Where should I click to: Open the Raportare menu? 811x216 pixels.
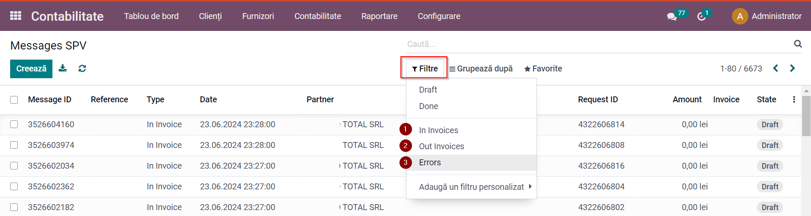tap(379, 16)
